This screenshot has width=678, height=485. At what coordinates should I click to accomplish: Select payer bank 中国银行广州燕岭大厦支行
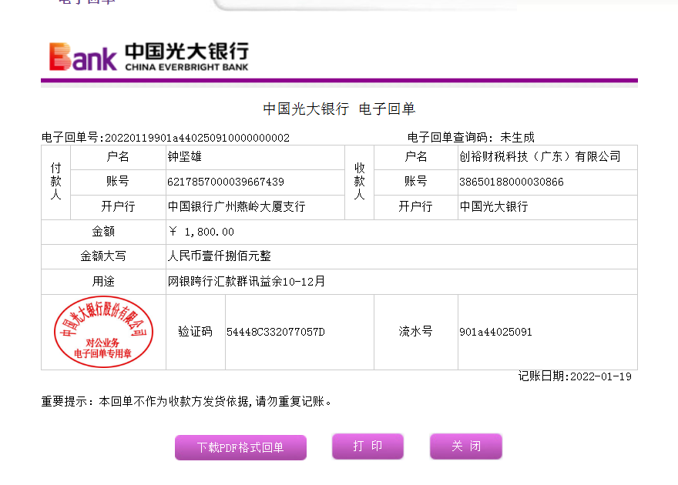tap(237, 206)
